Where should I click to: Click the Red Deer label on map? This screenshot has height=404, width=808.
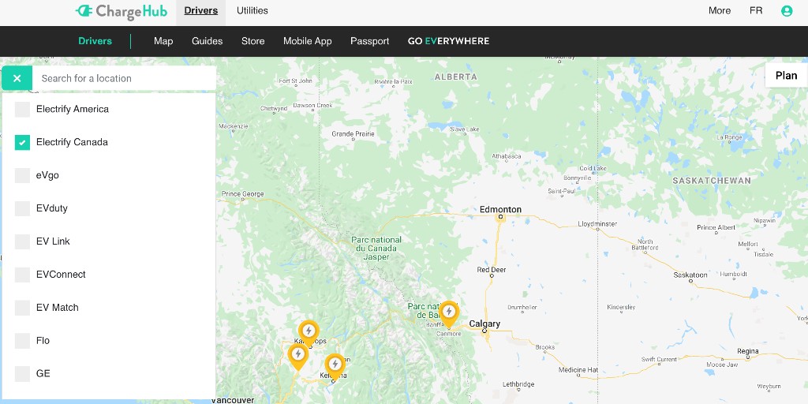click(491, 270)
